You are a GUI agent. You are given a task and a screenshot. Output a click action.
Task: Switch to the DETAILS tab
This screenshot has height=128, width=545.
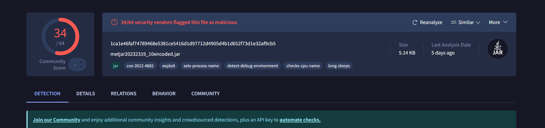[x=86, y=93]
